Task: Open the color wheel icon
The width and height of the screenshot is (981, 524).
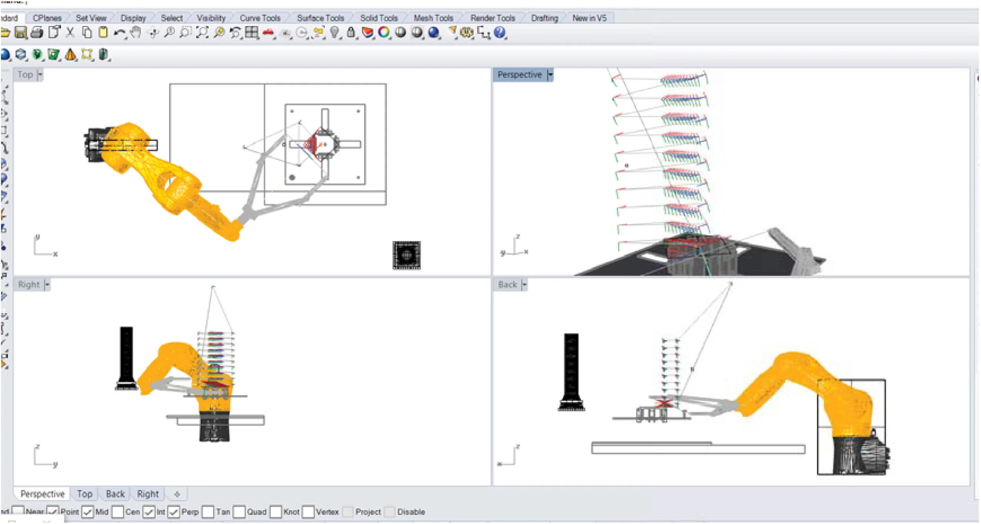Action: click(x=384, y=33)
